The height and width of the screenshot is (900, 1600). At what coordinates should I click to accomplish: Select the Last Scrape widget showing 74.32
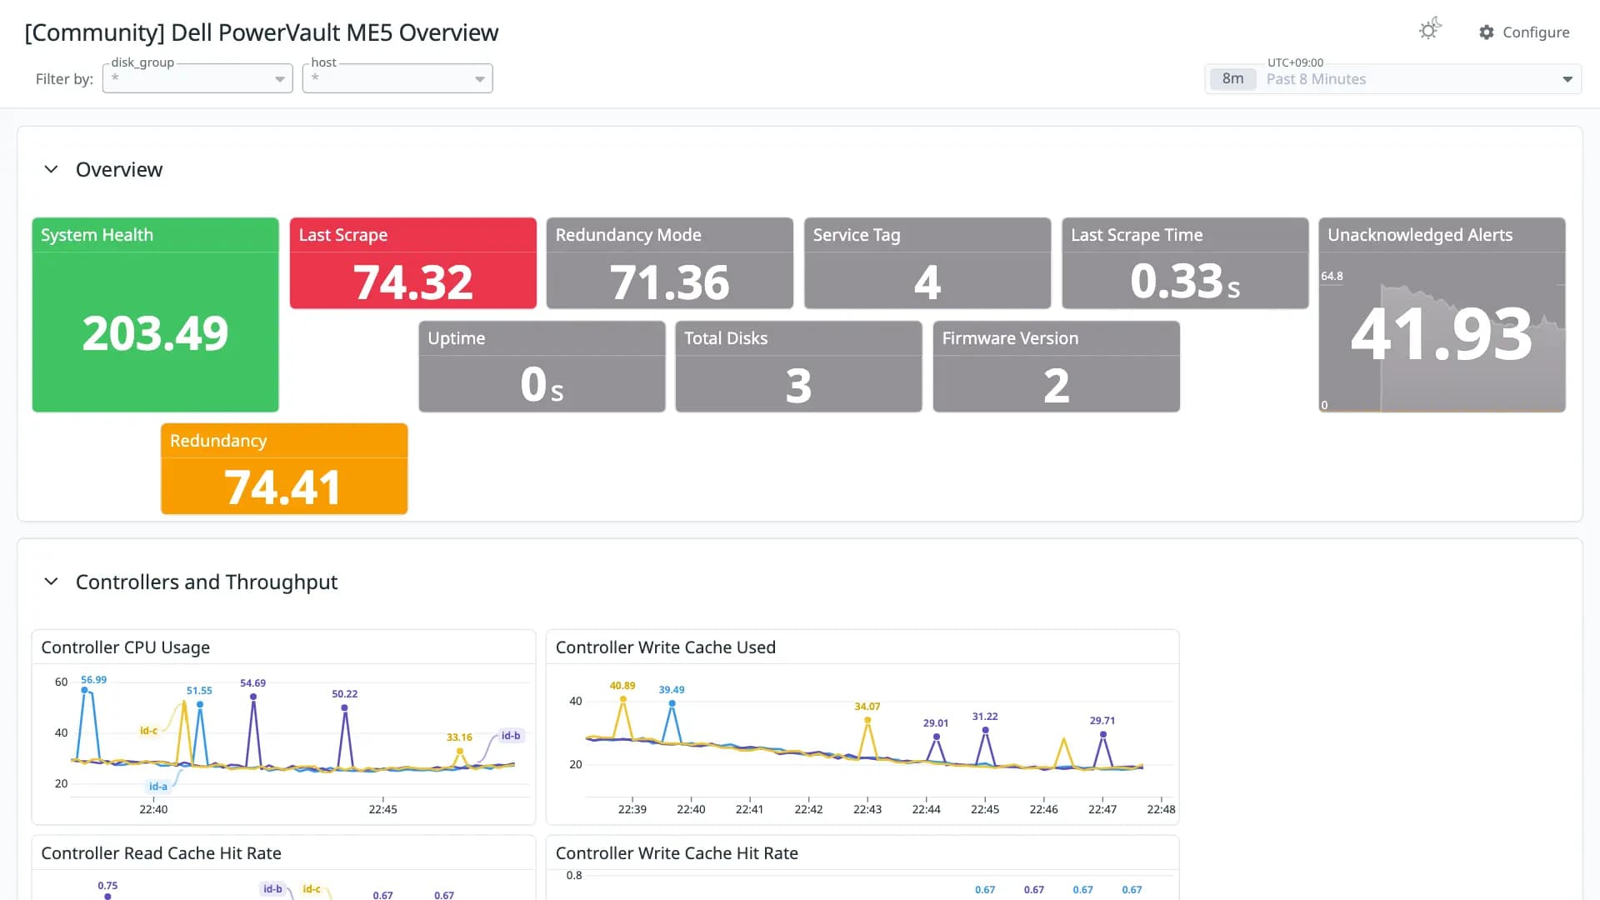tap(413, 263)
